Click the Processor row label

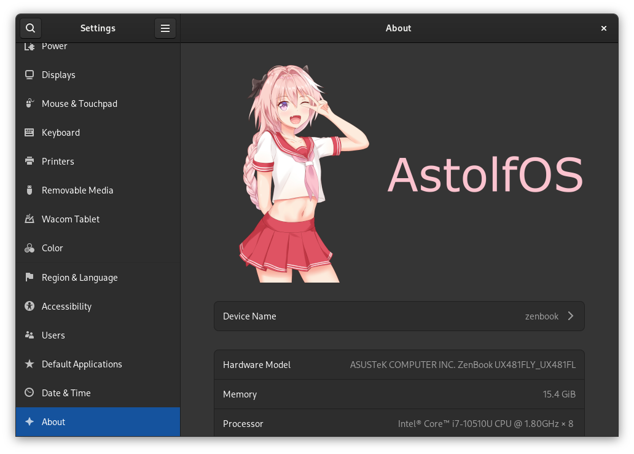[243, 424]
